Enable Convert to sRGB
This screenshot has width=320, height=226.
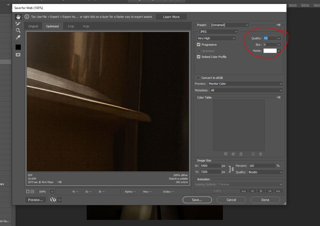198,78
